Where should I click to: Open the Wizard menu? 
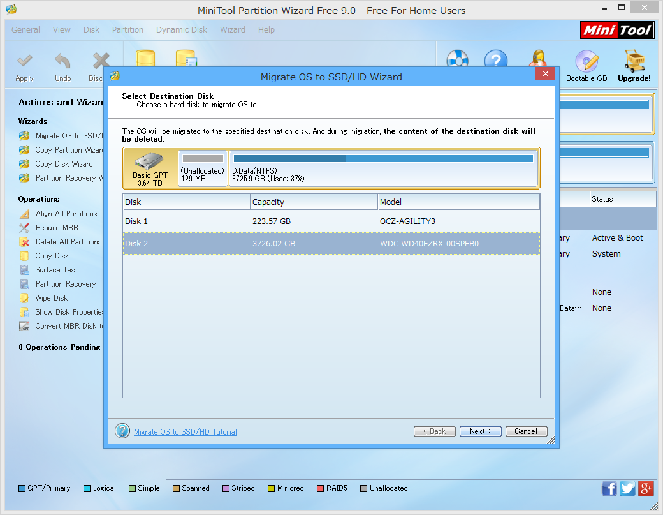tap(233, 29)
